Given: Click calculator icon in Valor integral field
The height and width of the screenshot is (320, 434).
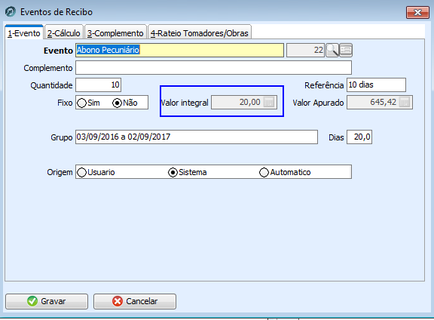Looking at the screenshot, I should click(x=269, y=103).
